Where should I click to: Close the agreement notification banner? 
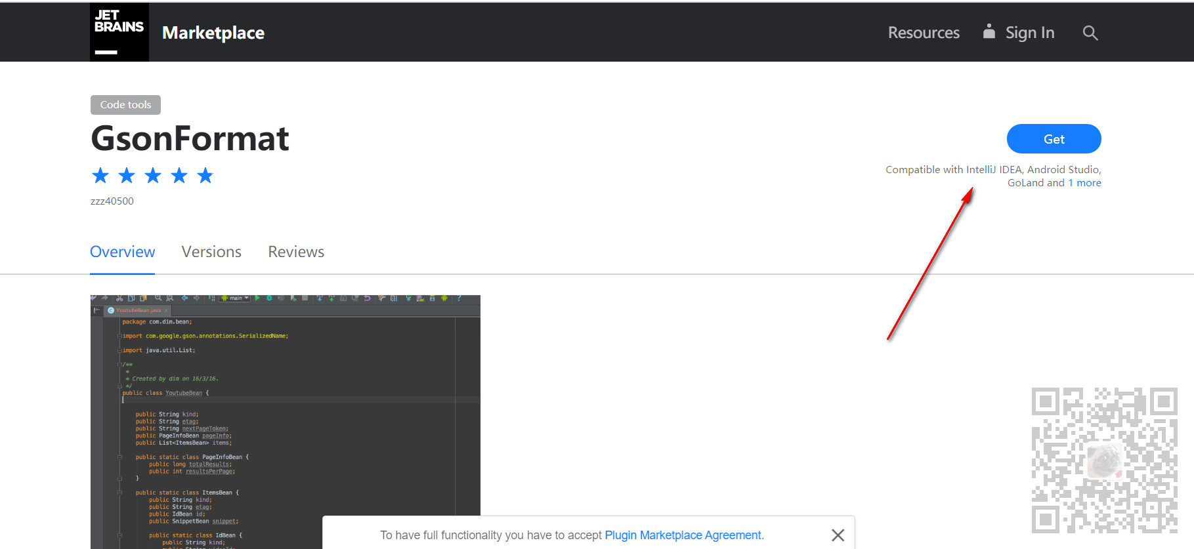[838, 535]
